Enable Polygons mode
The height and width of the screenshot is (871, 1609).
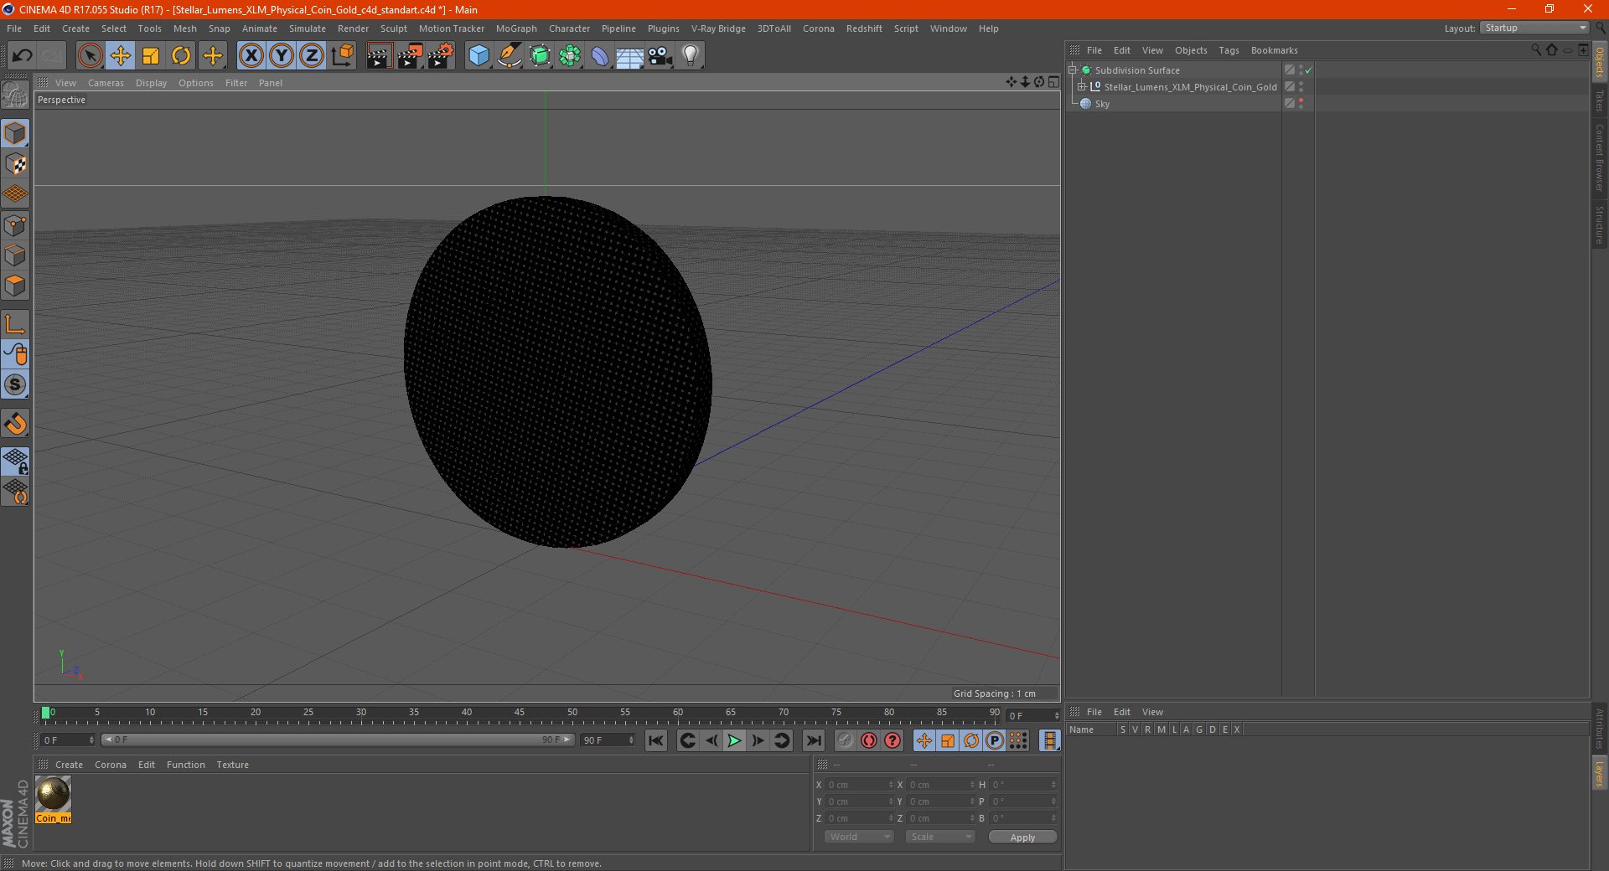(x=15, y=286)
